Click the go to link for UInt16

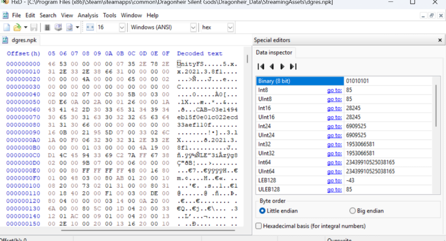pos(334,117)
